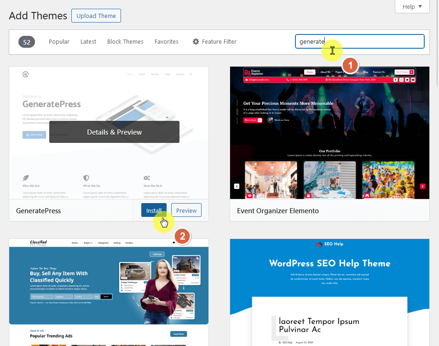Preview the GeneratePress theme
The width and height of the screenshot is (439, 346).
186,210
